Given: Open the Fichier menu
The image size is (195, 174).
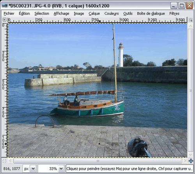Looking at the screenshot, I should (9, 14).
